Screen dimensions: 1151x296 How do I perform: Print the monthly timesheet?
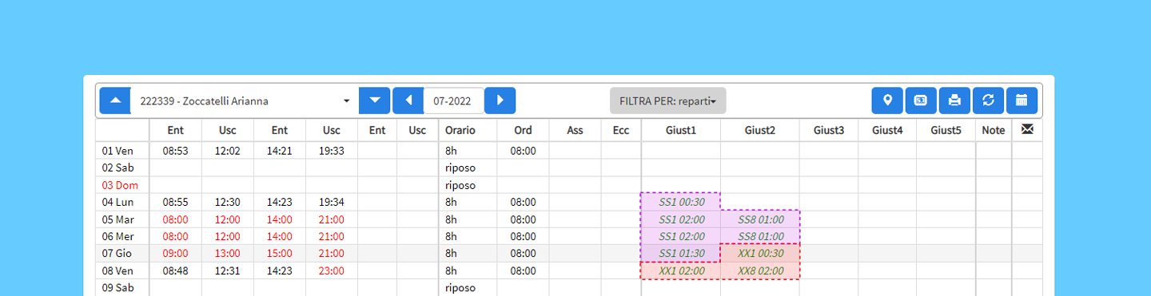954,101
